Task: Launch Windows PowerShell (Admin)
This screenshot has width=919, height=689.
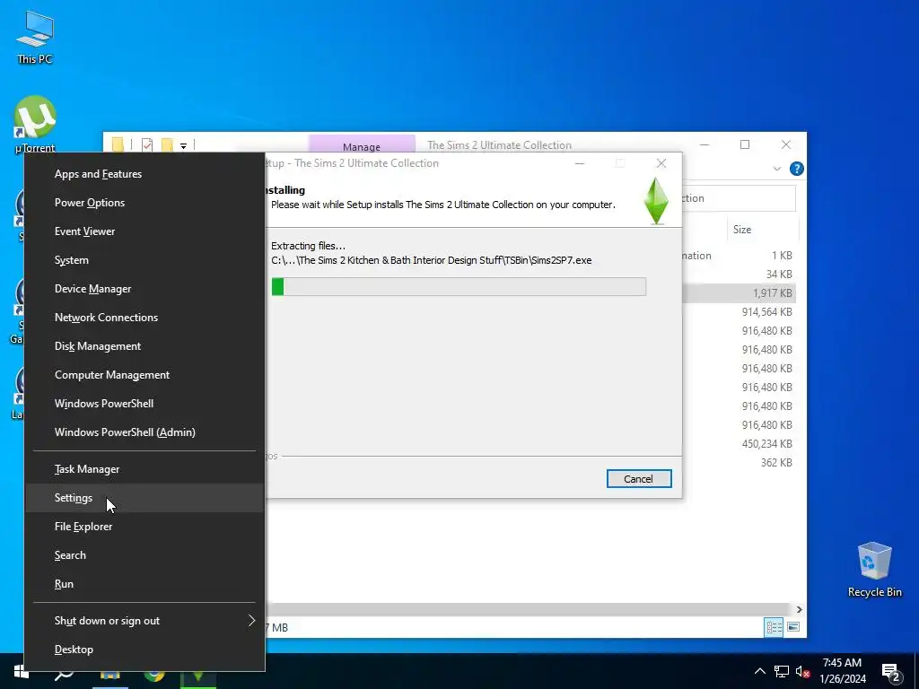Action: click(x=144, y=432)
